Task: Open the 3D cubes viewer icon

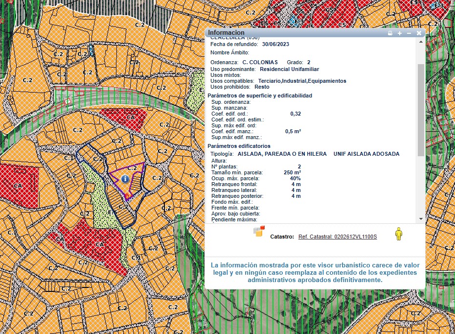Action: click(x=259, y=231)
